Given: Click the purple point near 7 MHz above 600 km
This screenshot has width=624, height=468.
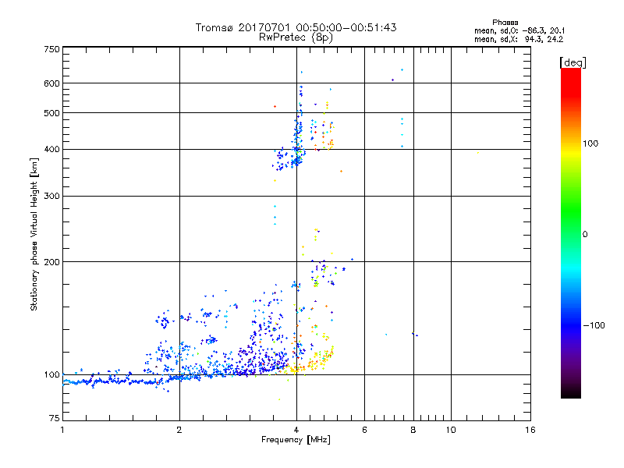Looking at the screenshot, I should 393,80.
